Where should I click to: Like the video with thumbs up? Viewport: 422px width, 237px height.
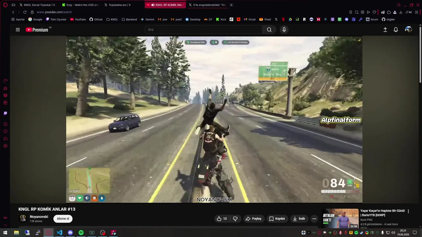click(222, 219)
